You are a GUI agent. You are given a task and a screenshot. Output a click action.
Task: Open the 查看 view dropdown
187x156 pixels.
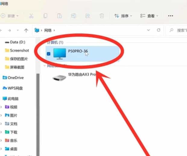[149, 16]
